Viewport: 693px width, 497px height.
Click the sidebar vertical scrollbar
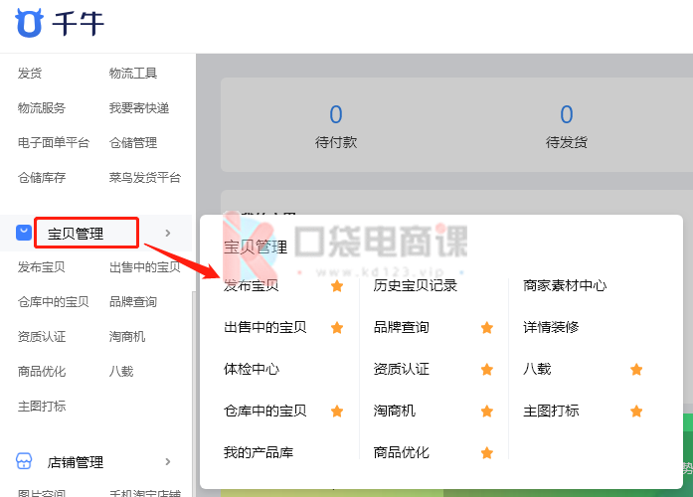coord(194,394)
